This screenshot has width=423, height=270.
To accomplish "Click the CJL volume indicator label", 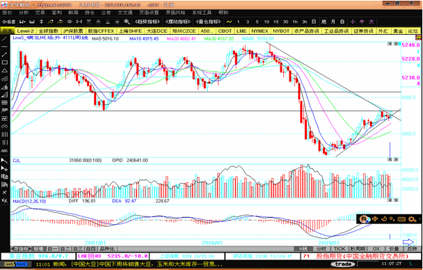I will point(17,161).
